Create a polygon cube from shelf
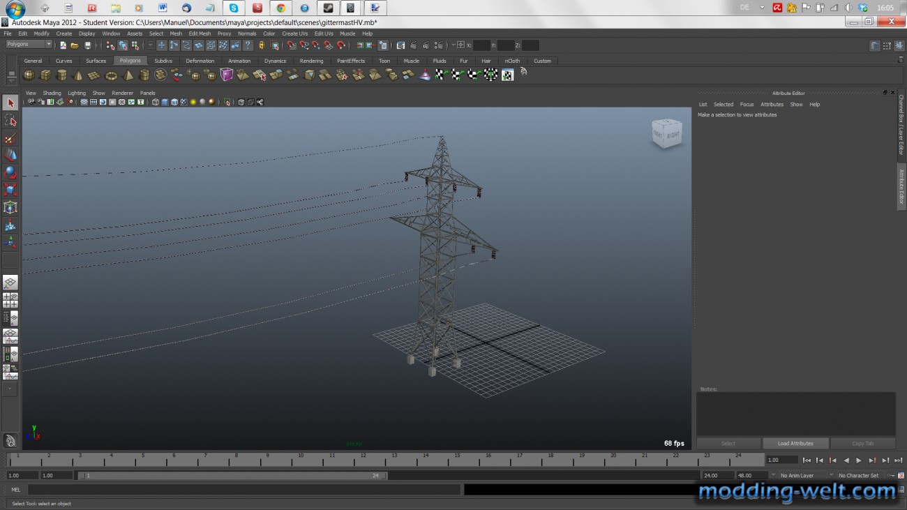 tap(45, 75)
